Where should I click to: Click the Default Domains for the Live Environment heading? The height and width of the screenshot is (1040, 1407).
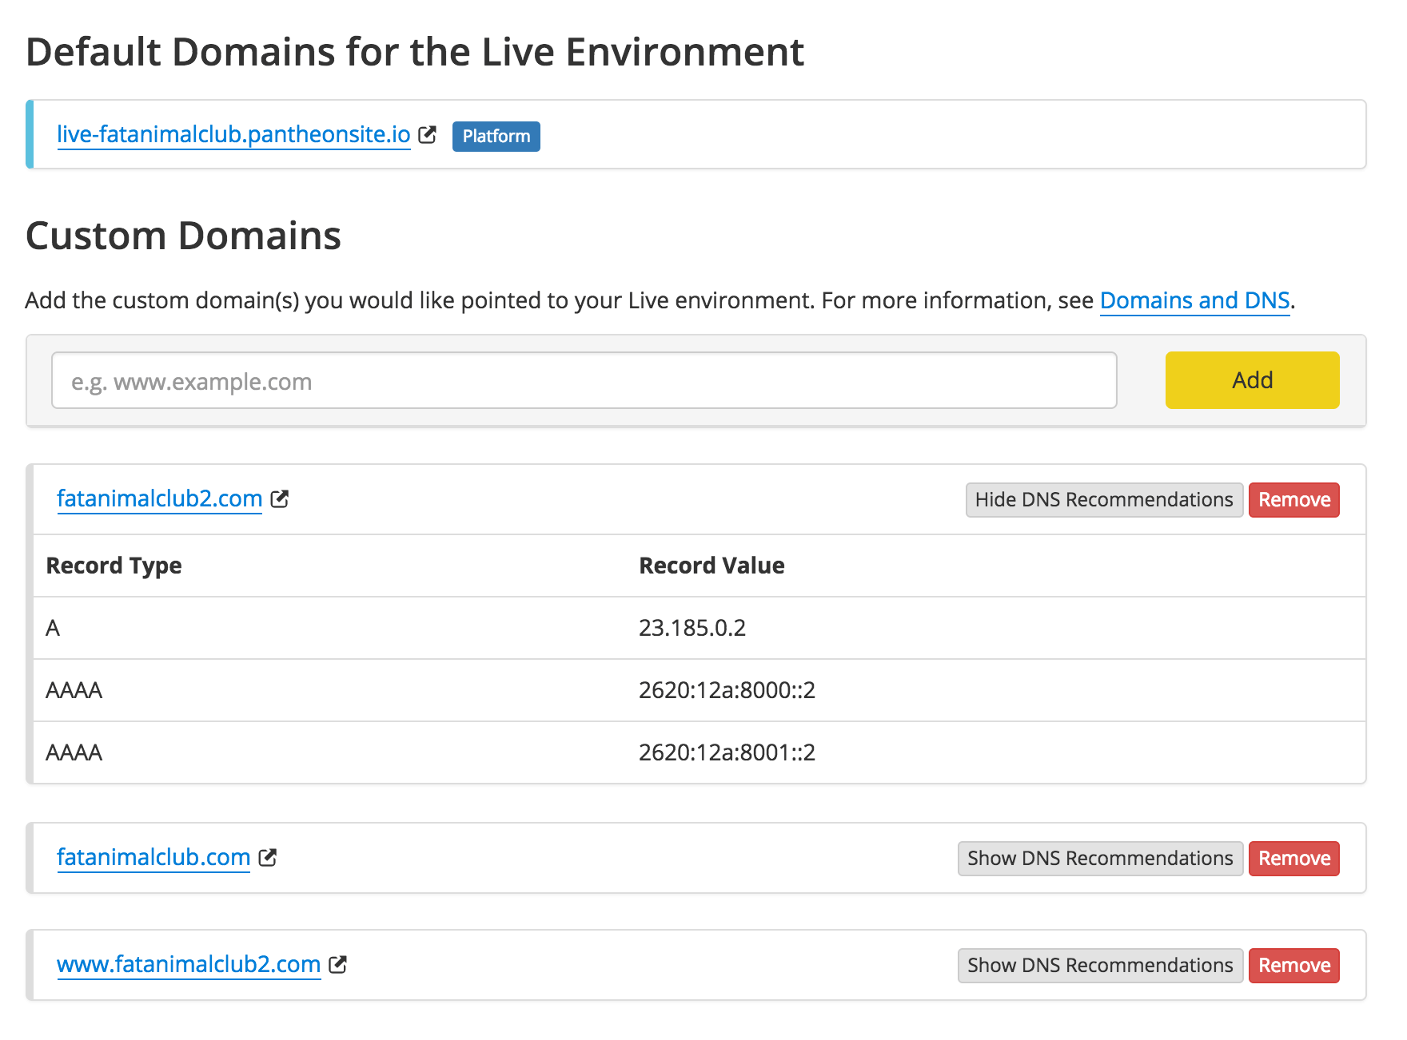415,53
